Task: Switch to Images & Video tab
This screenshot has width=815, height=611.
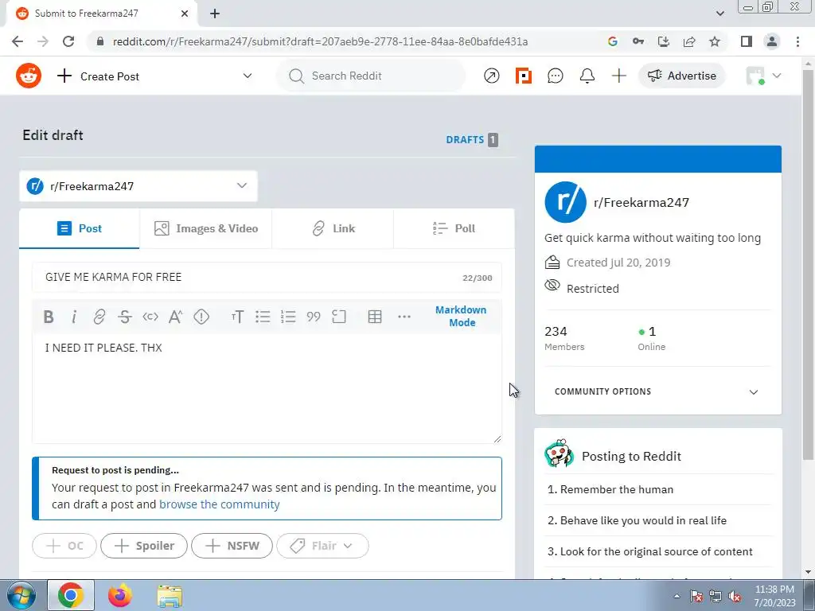Action: (206, 228)
